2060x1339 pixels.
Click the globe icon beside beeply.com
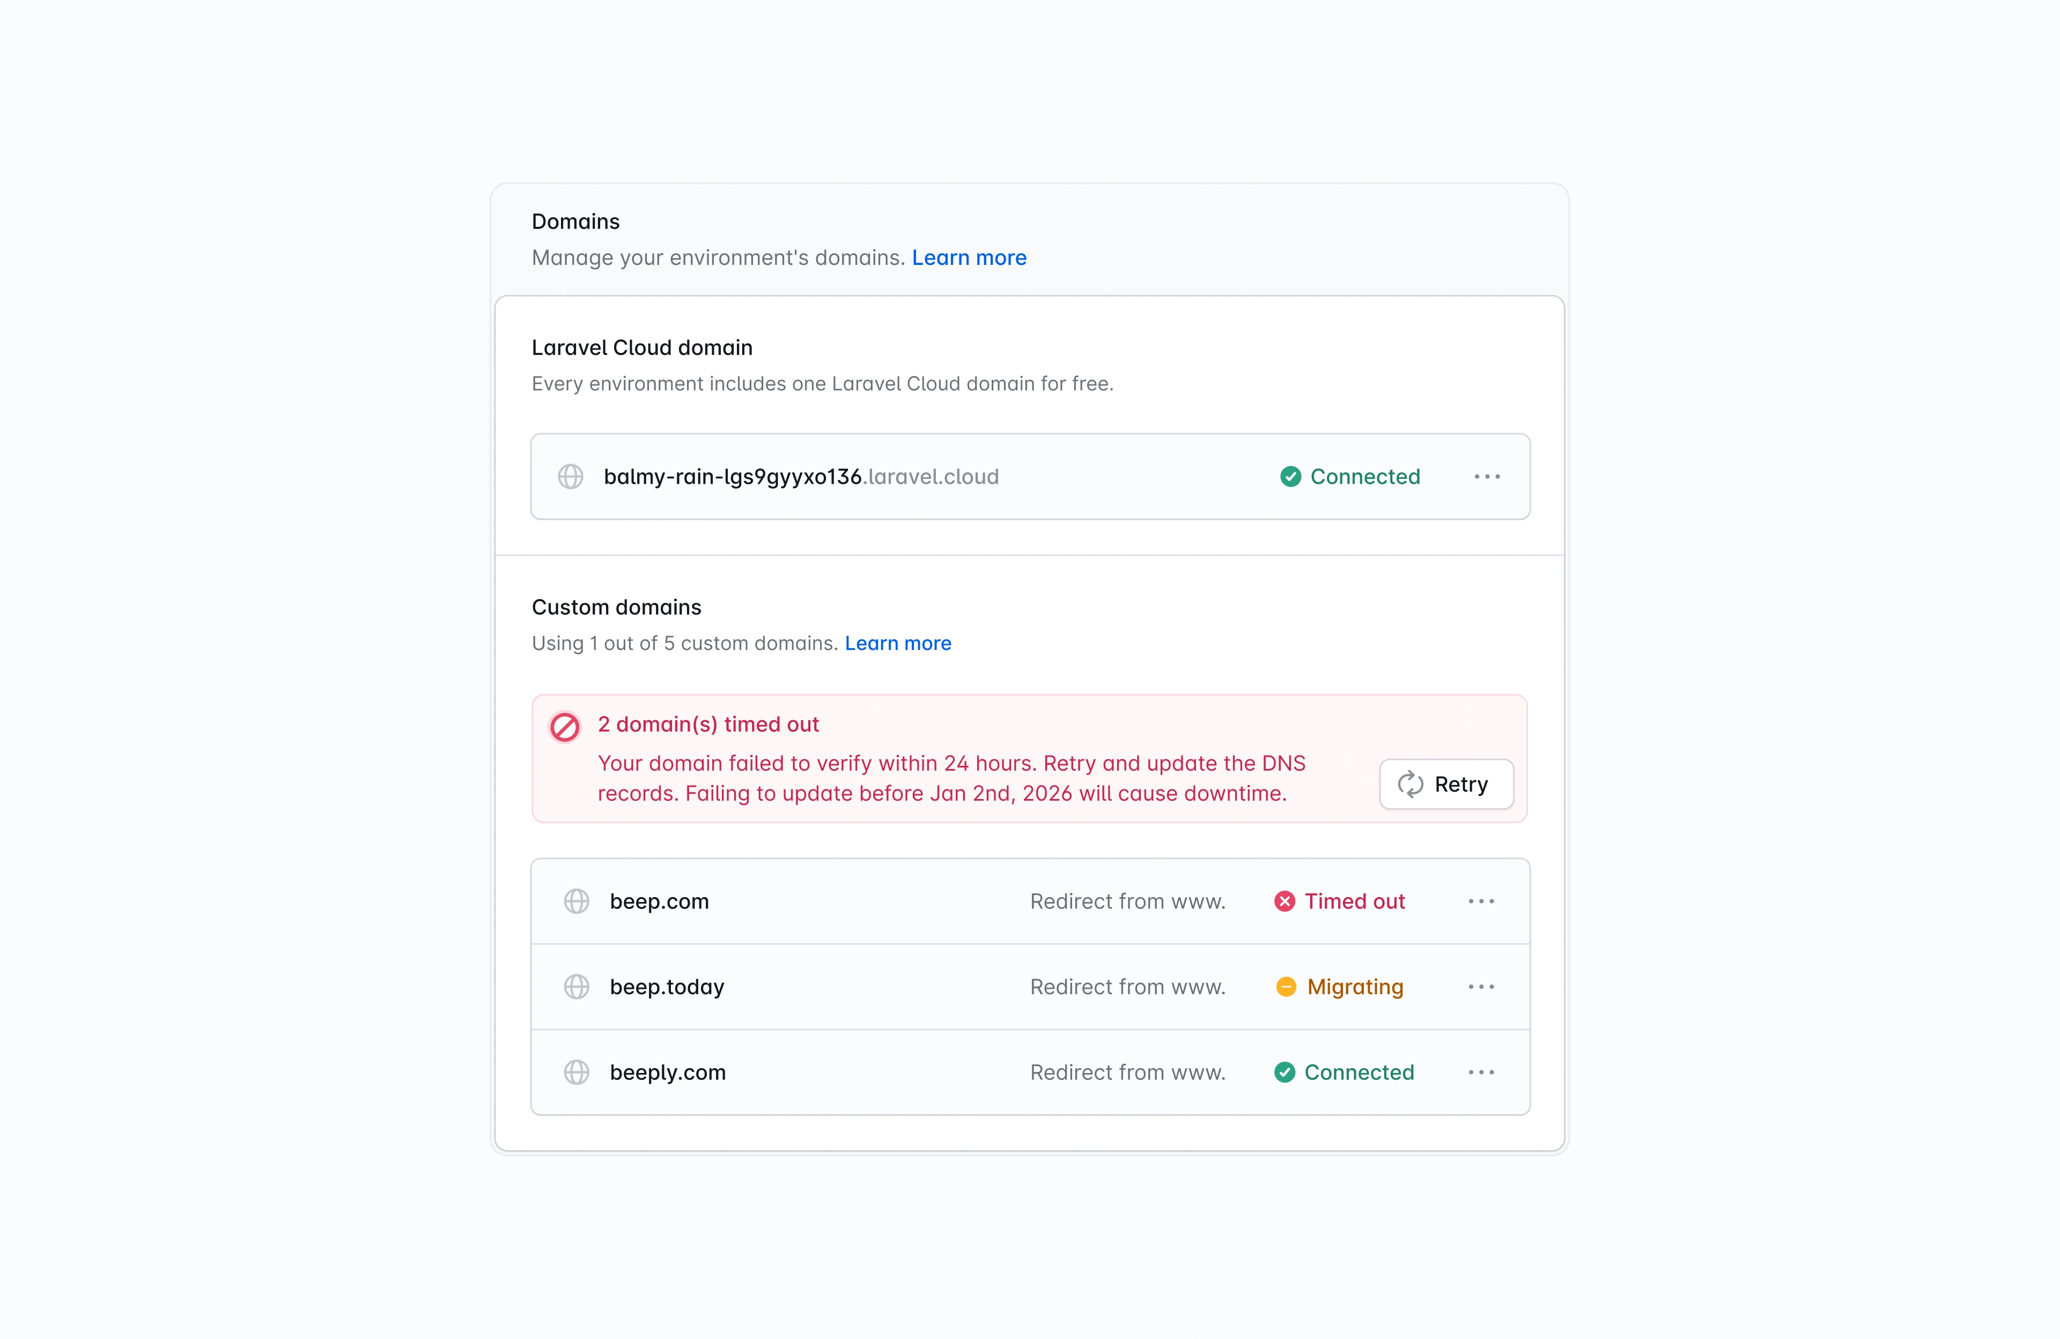577,1072
